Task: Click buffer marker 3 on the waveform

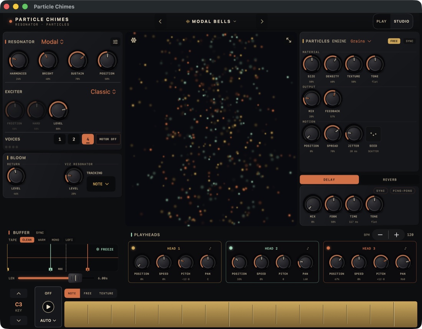Action: tap(87, 269)
